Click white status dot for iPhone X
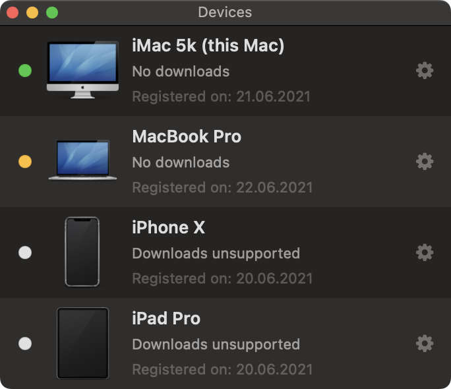451x389 pixels. pyautogui.click(x=25, y=253)
